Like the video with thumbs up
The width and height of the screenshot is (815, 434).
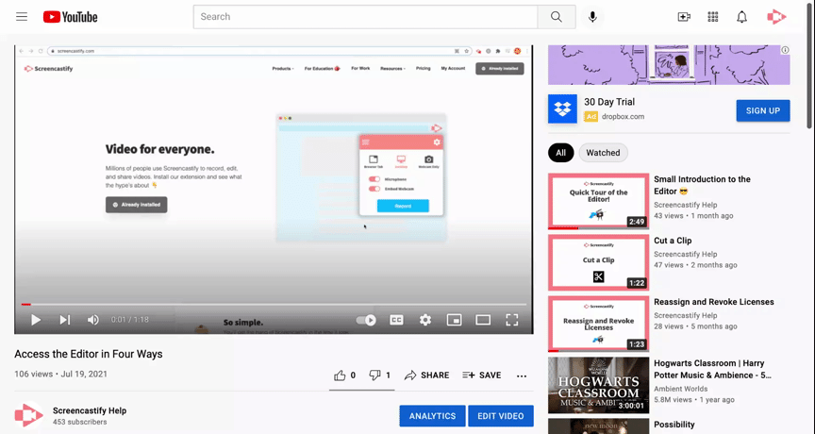click(341, 375)
